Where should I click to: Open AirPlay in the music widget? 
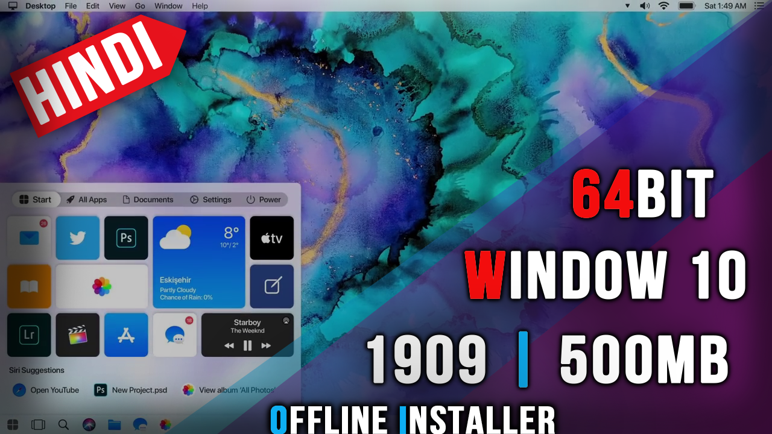[x=286, y=321]
